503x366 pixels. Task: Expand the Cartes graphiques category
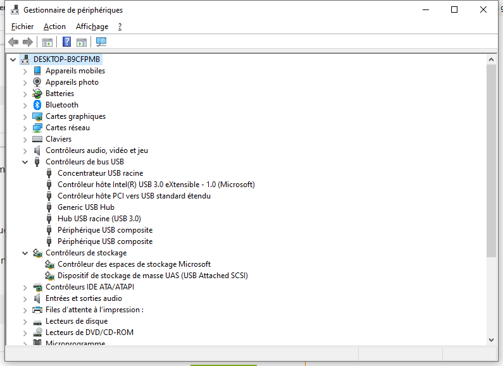pyautogui.click(x=25, y=117)
